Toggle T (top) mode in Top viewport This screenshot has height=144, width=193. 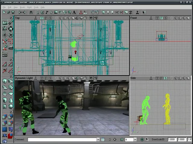click(x=42, y=18)
